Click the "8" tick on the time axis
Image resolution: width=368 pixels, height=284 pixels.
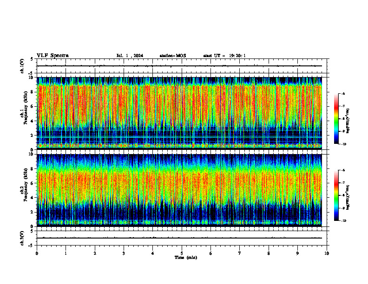269,253
